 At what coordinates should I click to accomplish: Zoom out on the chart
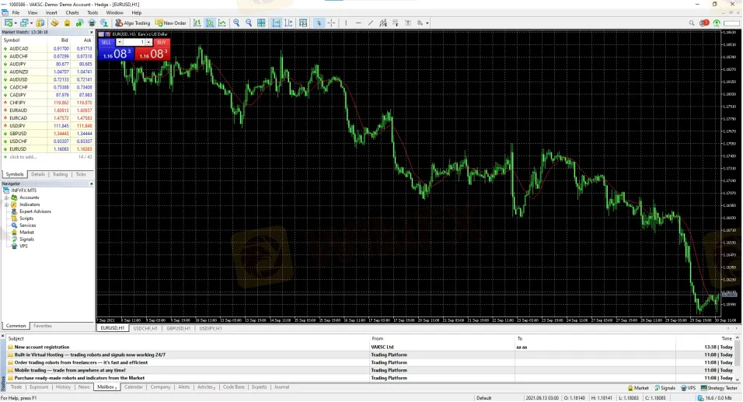(248, 23)
